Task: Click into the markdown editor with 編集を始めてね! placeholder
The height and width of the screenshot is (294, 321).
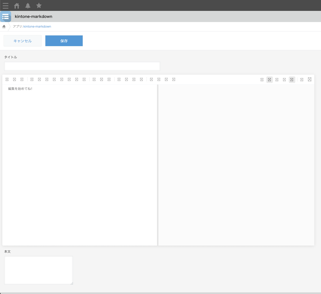Action: 80,165
